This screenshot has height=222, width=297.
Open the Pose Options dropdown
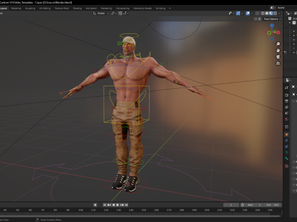click(272, 19)
